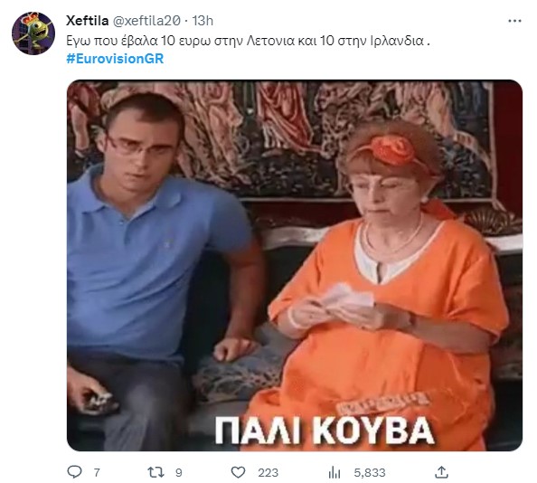
Task: Open view analytics bar chart icon
Action: click(334, 473)
